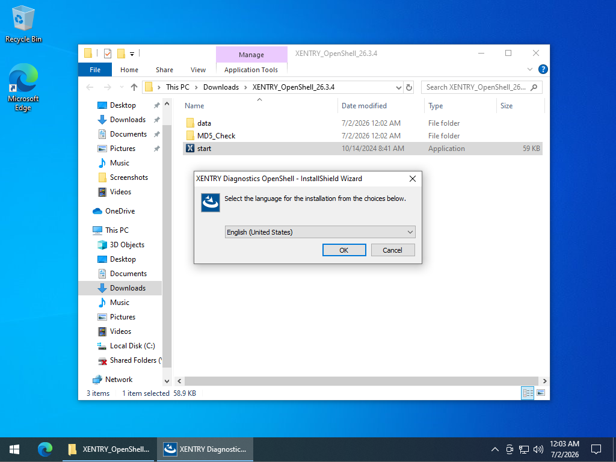Select OneDrive in navigation pane
The image size is (616, 462).
[120, 211]
